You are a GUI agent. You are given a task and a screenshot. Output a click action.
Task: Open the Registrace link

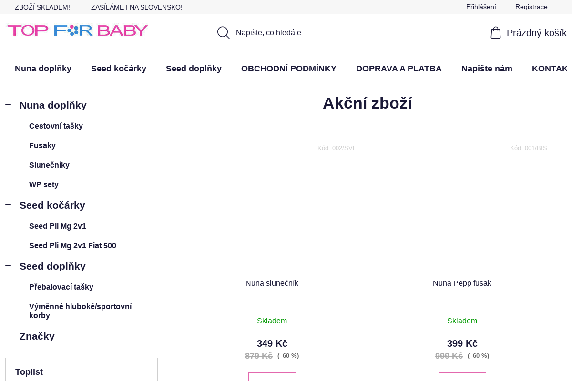(x=531, y=7)
